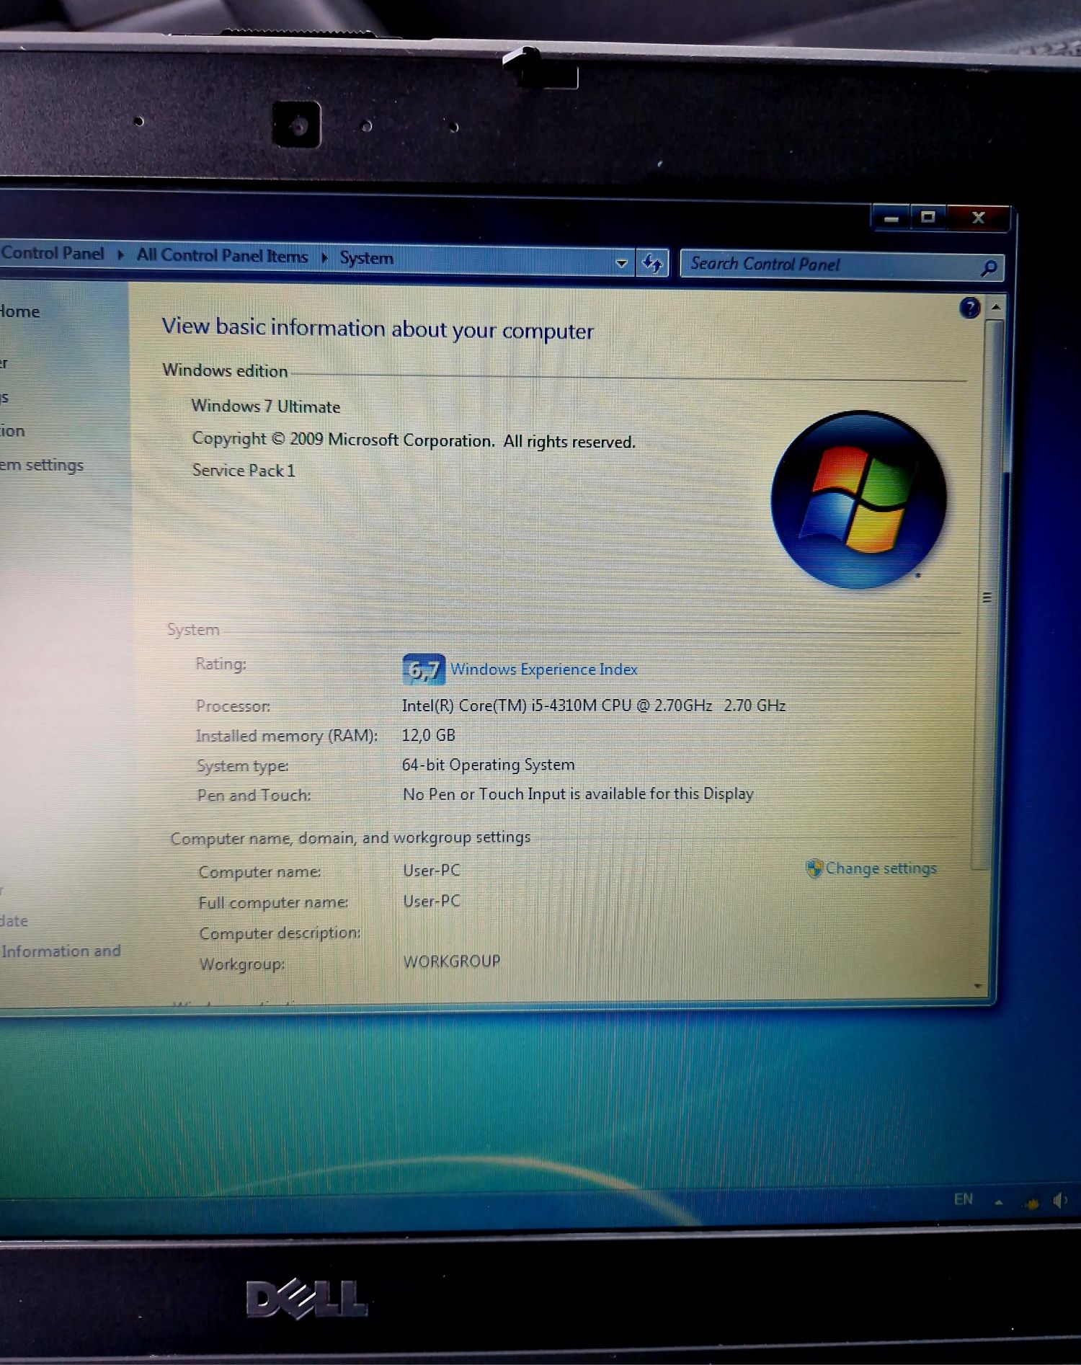Click the address bar refresh button
The image size is (1081, 1365).
pyautogui.click(x=652, y=263)
